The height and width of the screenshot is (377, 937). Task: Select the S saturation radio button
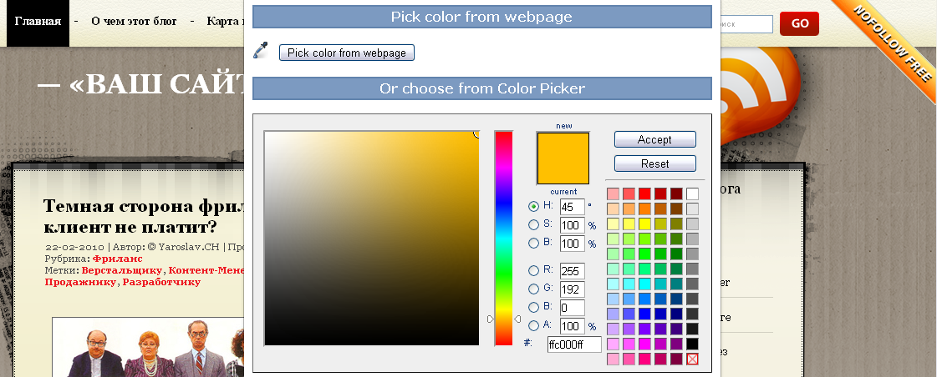(x=534, y=224)
